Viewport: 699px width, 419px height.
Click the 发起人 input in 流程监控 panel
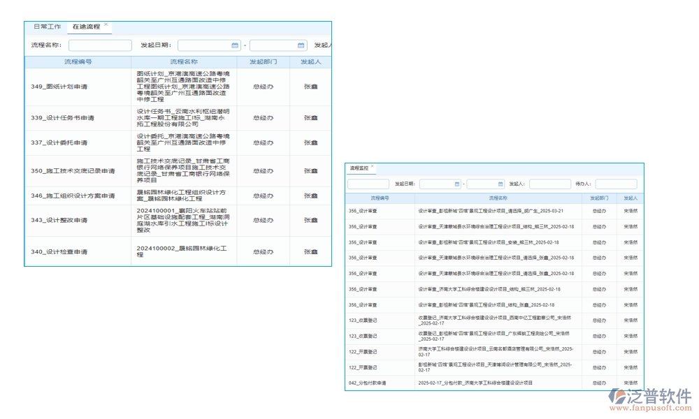550,184
